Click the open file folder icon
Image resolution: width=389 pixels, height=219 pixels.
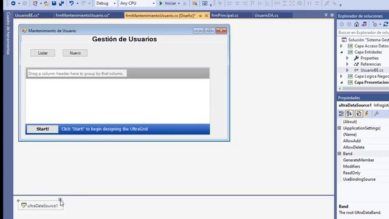pyautogui.click(x=46, y=3)
